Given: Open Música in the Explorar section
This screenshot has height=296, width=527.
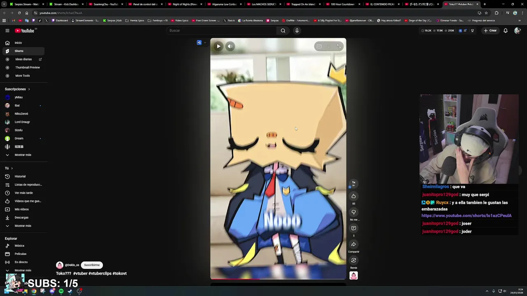Looking at the screenshot, I should 23,246.
